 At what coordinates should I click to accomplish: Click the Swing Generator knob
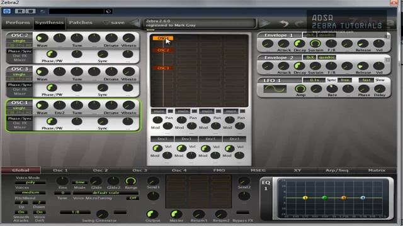102,214
